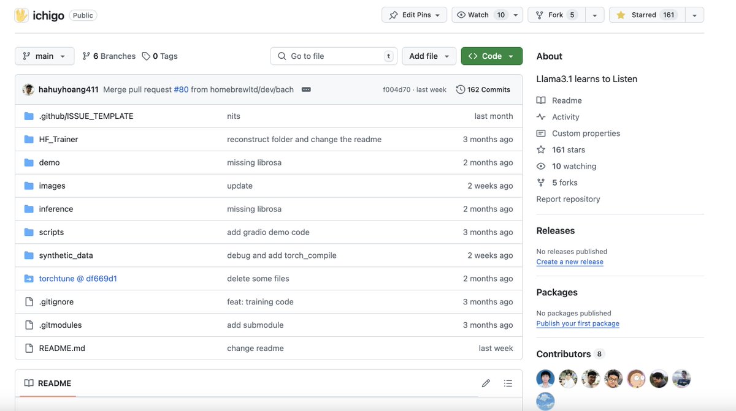The height and width of the screenshot is (411, 736).
Task: Click hahuyhoang411's avatar in commit bar
Action: coord(28,89)
